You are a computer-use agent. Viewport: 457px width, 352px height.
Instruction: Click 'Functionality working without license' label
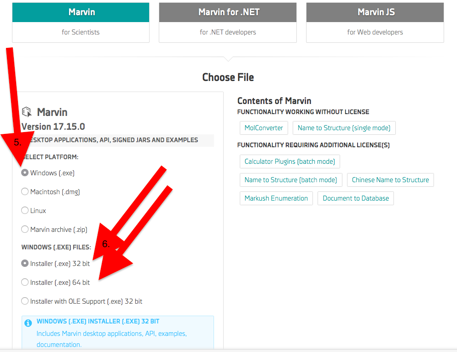[x=303, y=112]
